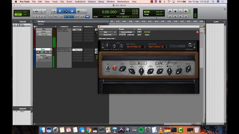Image resolution: width=239 pixels, height=134 pixels.
Task: Open the AudioSuite menu
Action: tap(80, 1)
